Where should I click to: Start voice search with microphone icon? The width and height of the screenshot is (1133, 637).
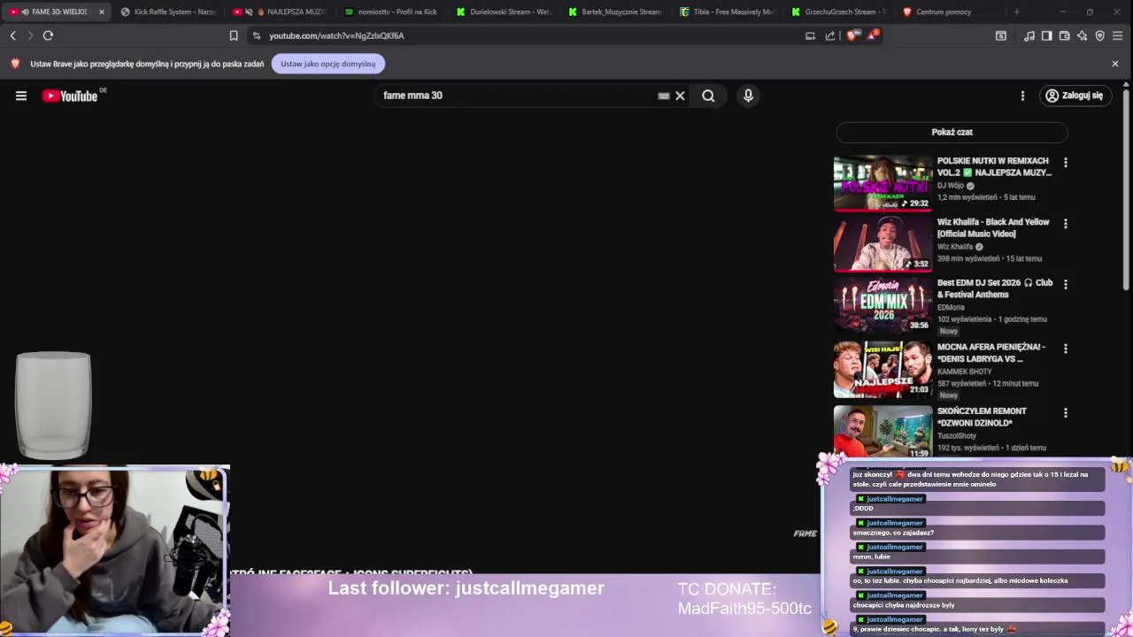tap(748, 96)
